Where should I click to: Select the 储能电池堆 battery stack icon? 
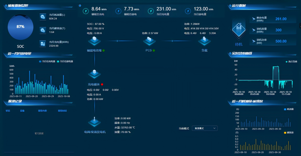pos(94,41)
